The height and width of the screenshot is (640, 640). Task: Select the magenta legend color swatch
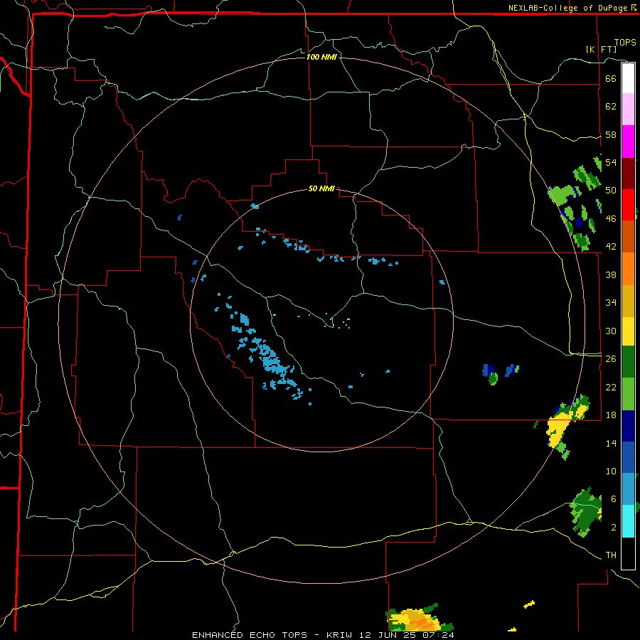click(628, 142)
